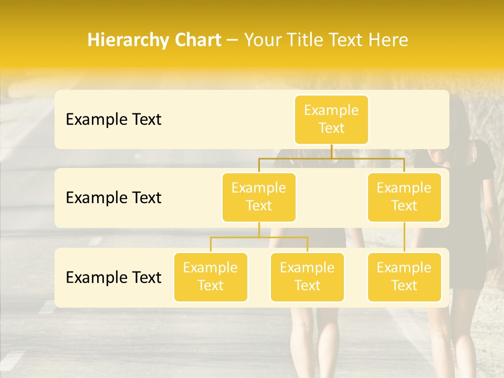
Task: Select the "Your Title Text Here" title portion
Action: [x=325, y=40]
